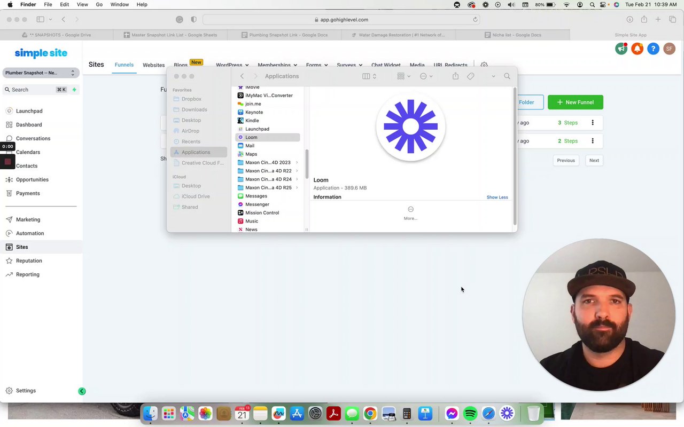Open Messenger from the Dock

click(x=452, y=414)
